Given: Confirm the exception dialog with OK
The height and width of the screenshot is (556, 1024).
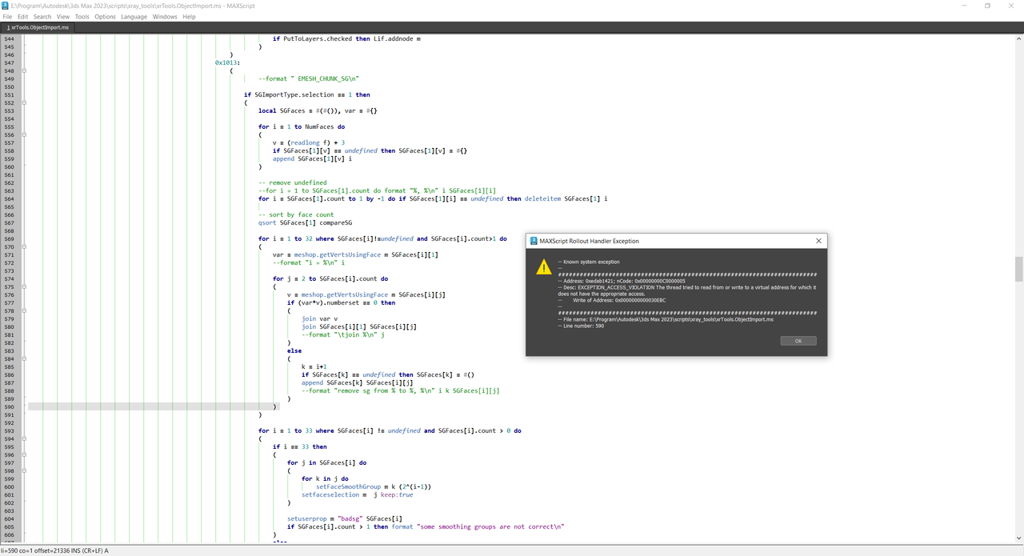Looking at the screenshot, I should (x=798, y=341).
